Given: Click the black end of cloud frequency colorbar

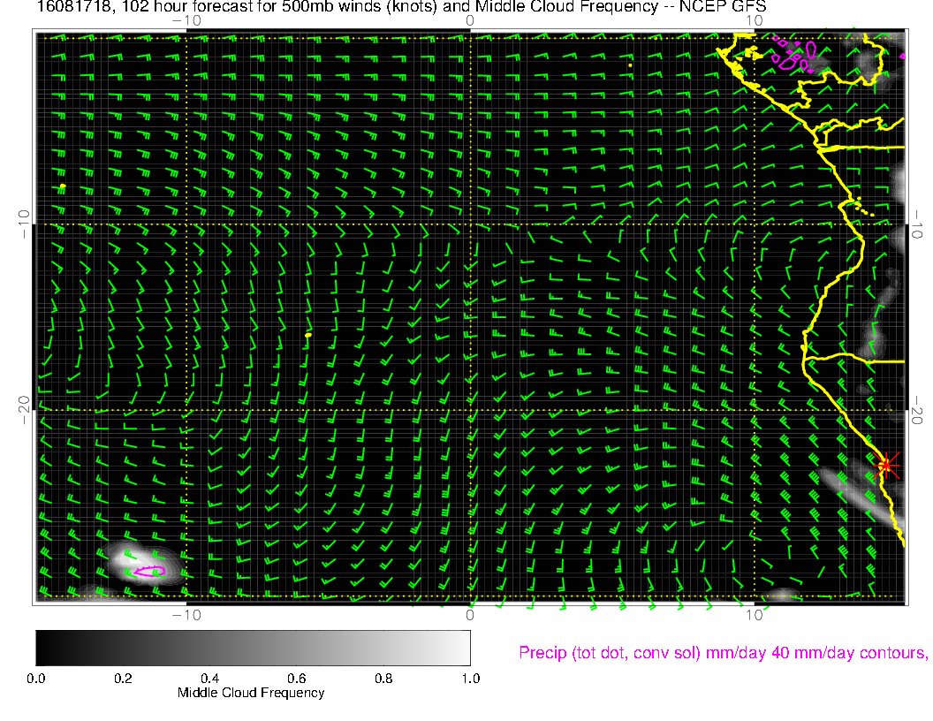Looking at the screenshot, I should click(x=44, y=647).
